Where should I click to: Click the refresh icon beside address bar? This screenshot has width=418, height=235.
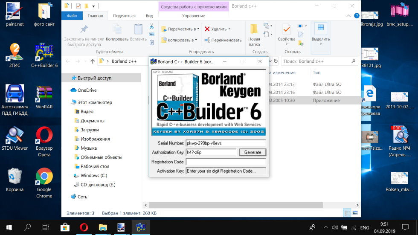click(x=276, y=61)
